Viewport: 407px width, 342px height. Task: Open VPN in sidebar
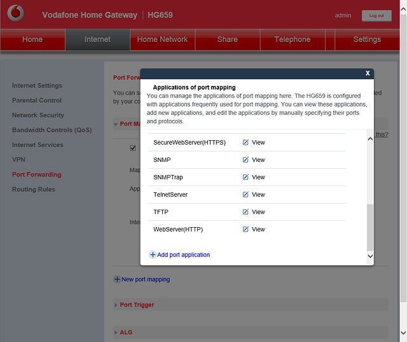click(18, 159)
